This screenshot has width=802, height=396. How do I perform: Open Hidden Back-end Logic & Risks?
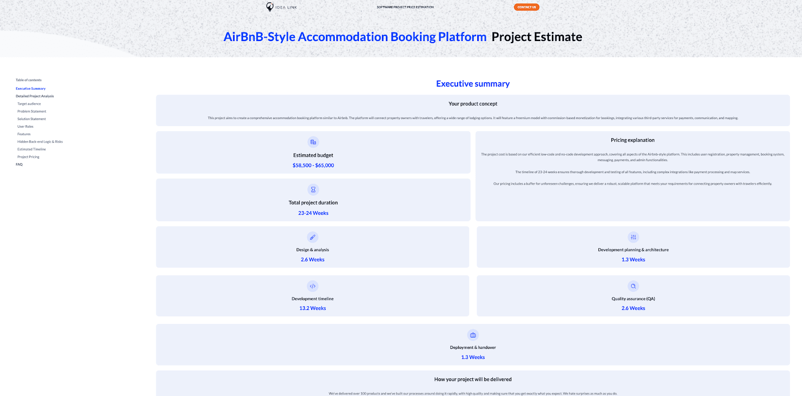point(40,142)
